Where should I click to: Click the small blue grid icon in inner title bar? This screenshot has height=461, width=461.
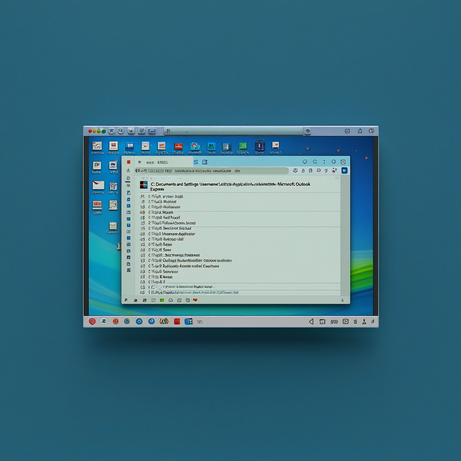pos(205,162)
